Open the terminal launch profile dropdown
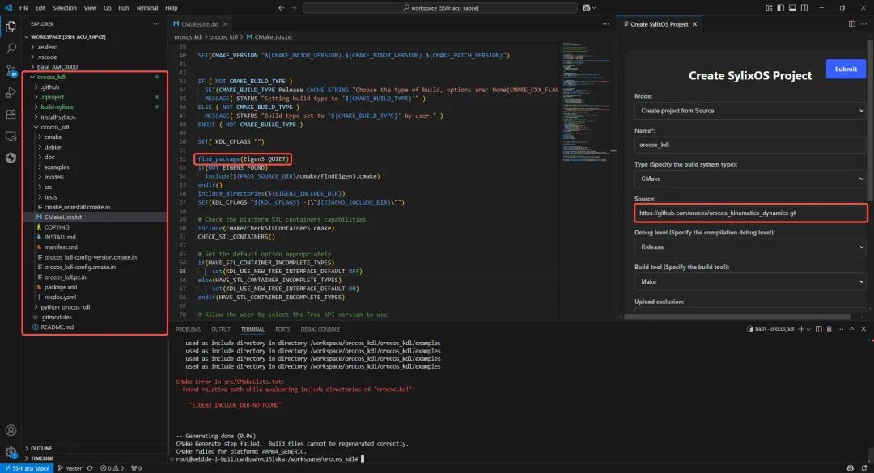This screenshot has height=473, width=874. coord(808,329)
